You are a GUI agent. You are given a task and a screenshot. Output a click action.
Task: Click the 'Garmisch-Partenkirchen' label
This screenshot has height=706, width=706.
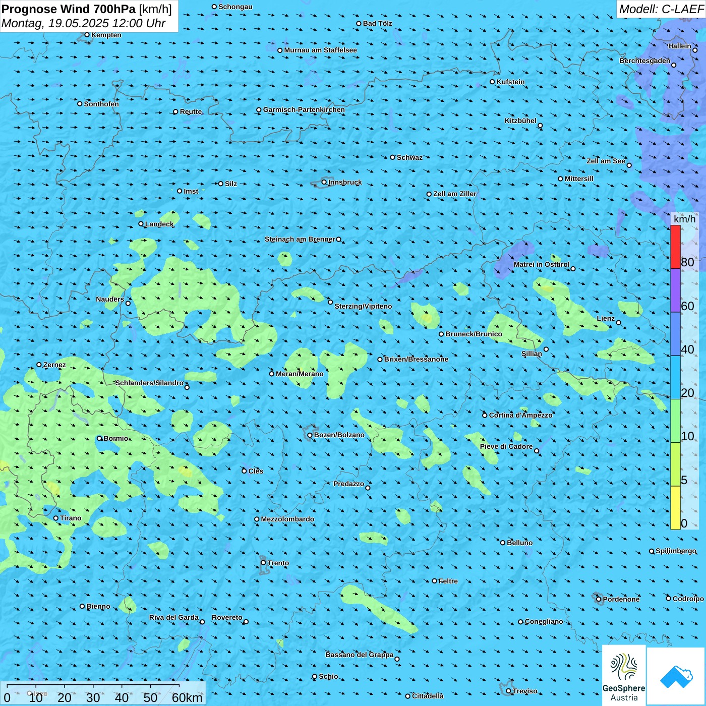(x=304, y=109)
